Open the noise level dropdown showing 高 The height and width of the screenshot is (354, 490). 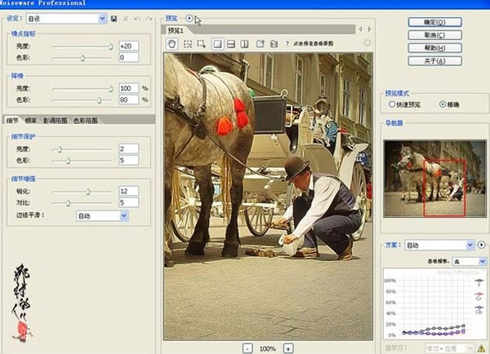pos(470,261)
